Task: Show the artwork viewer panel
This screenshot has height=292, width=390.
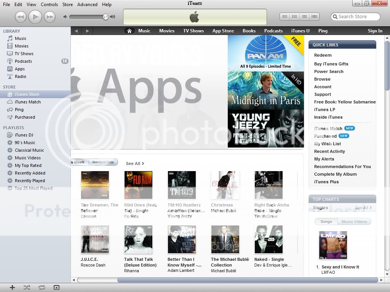Action: coord(56,287)
